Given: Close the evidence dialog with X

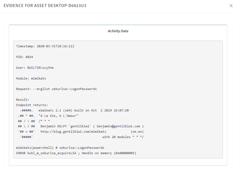Looking at the screenshot, I should pos(231,6).
